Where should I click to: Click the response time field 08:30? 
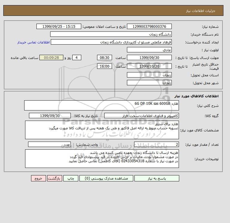point(105,58)
